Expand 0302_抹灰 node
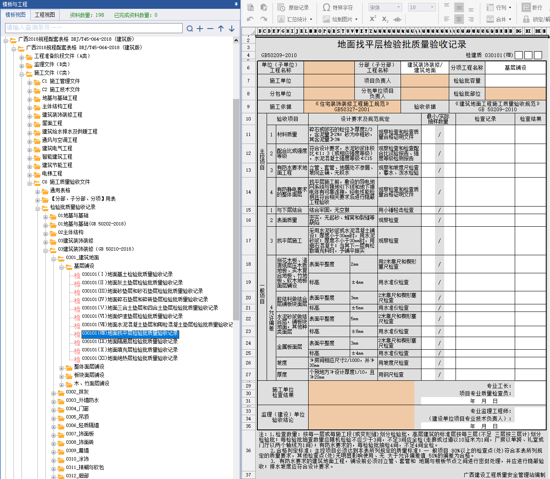Image resolution: width=550 pixels, height=479 pixels. (54, 393)
